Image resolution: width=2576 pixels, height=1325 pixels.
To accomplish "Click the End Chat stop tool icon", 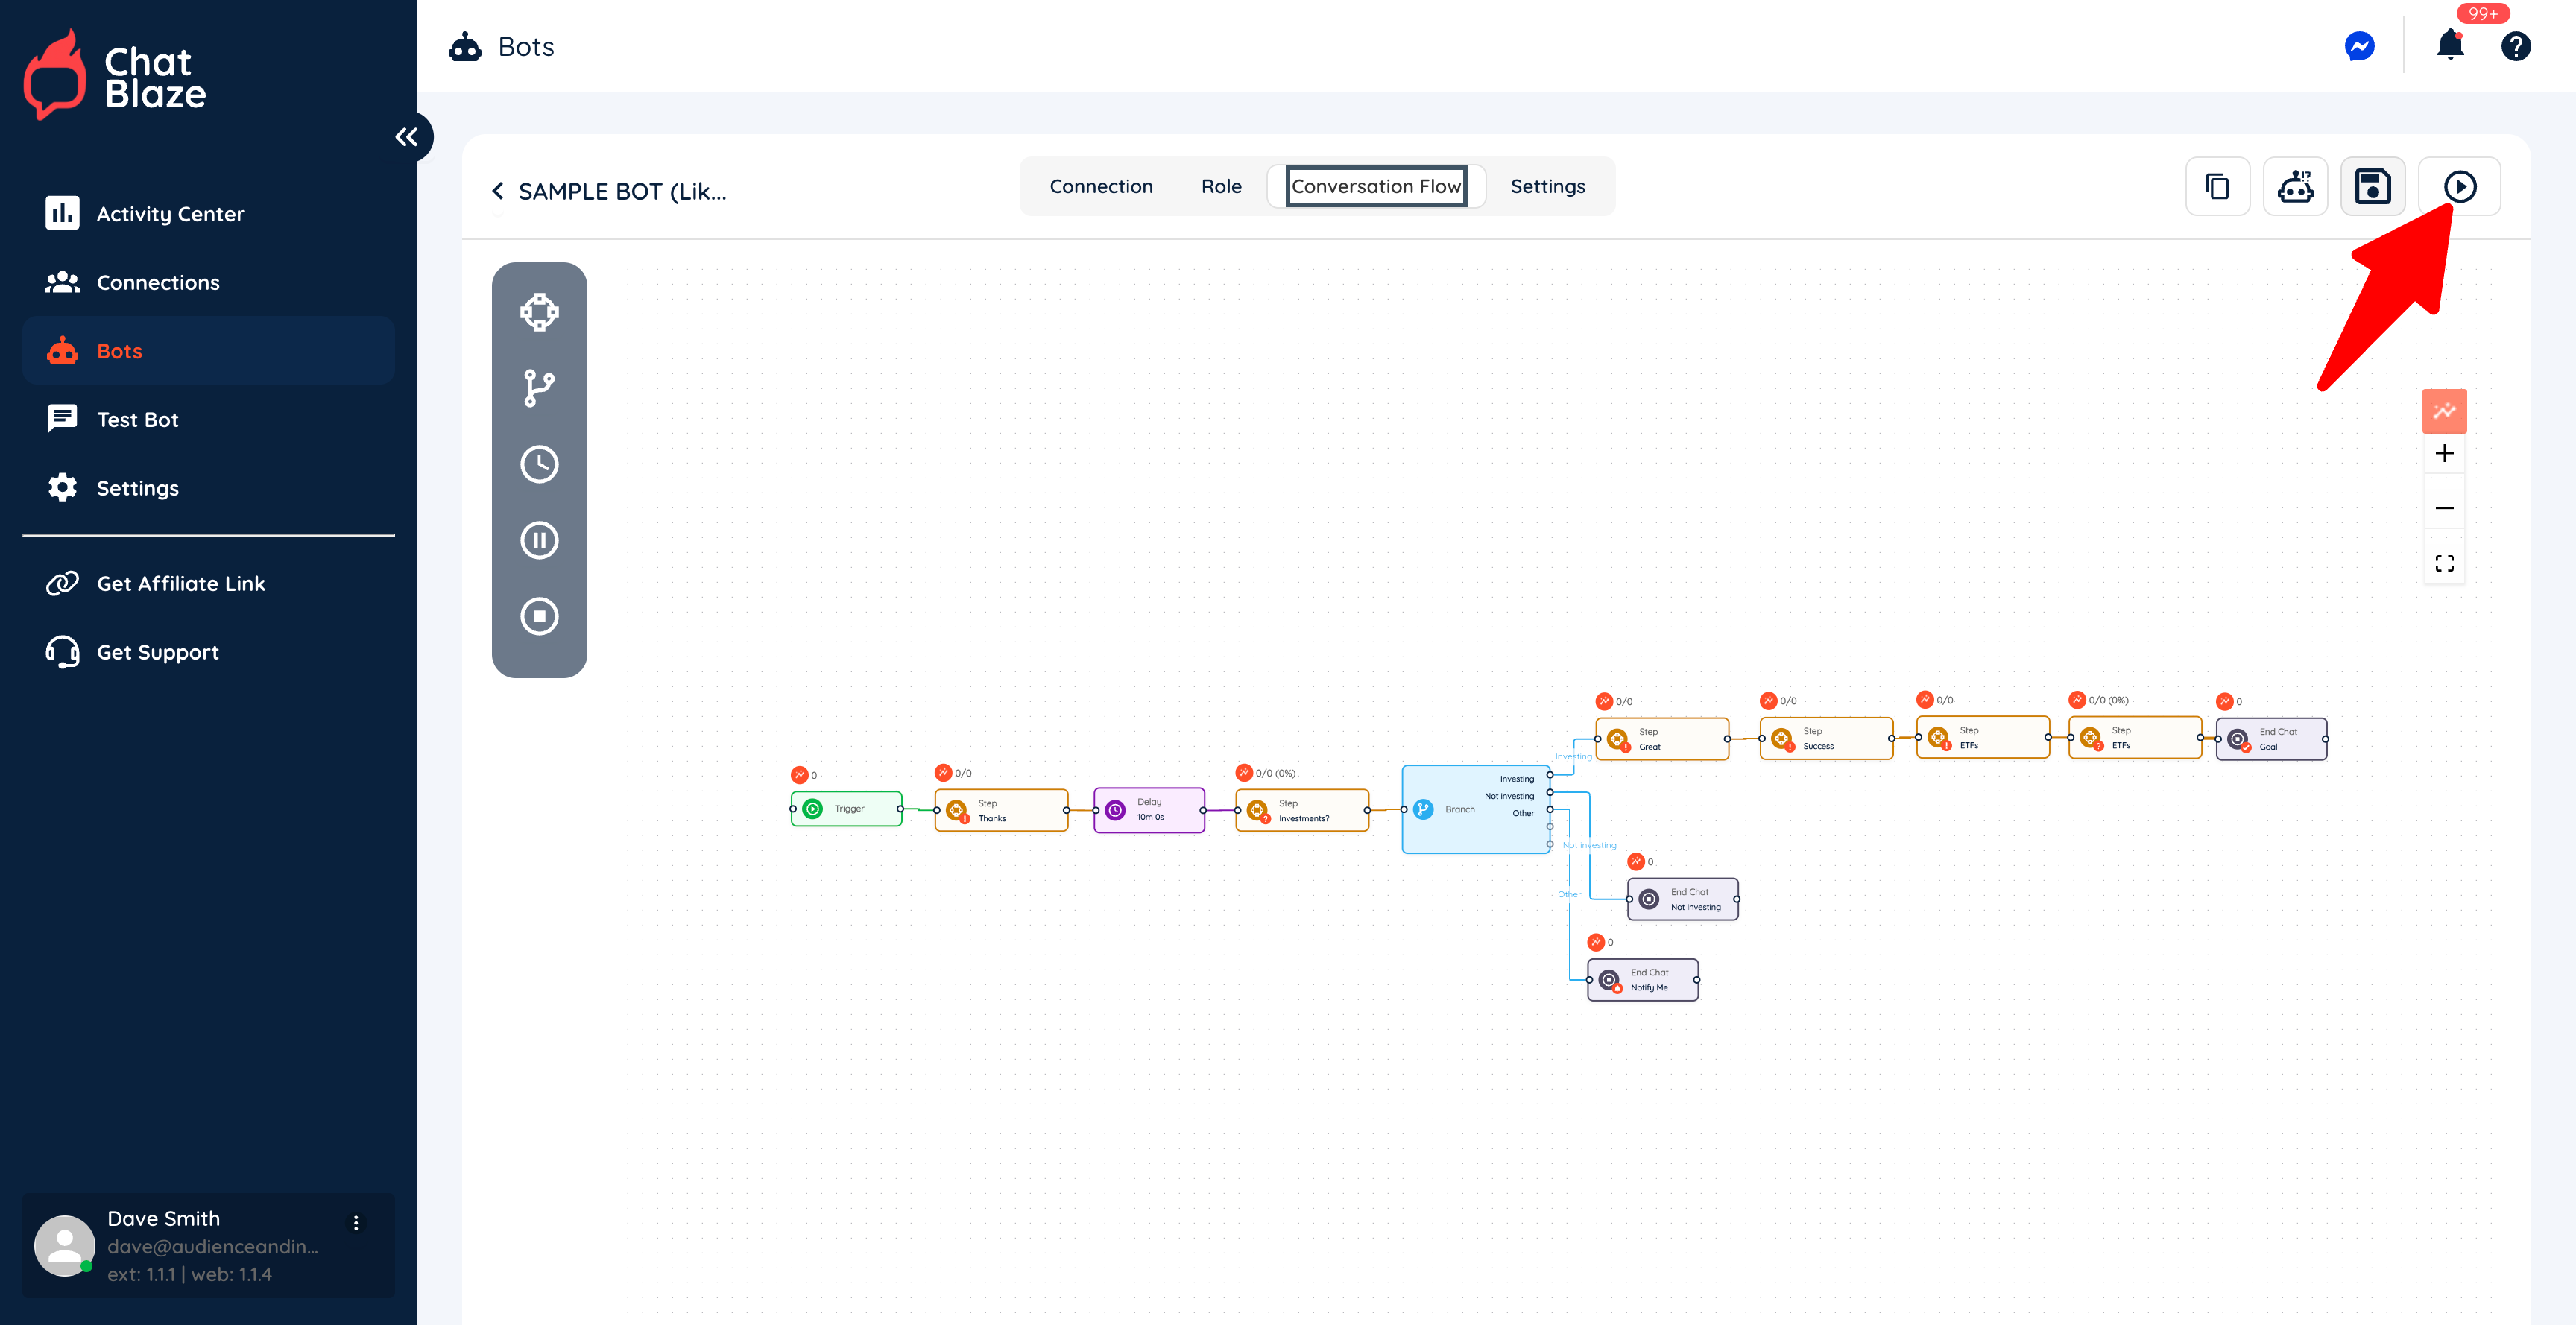I will (539, 616).
